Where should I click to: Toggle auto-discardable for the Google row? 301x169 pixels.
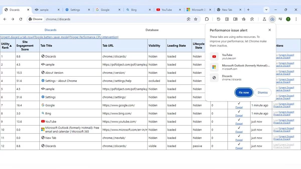[x=239, y=107]
